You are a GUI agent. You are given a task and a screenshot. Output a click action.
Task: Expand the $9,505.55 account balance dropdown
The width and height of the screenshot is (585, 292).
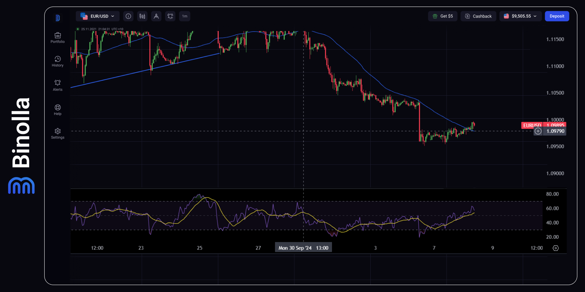pos(521,16)
